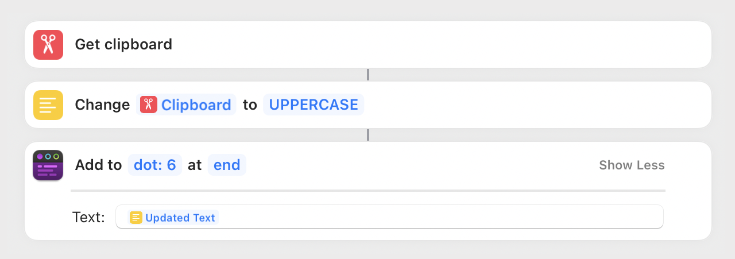735x259 pixels.
Task: Change the "end" position option
Action: click(x=227, y=165)
